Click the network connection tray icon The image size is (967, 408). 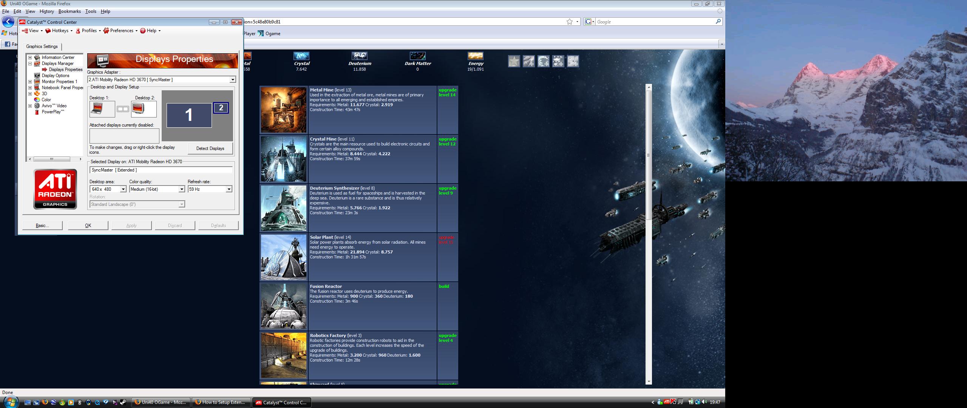pos(698,402)
